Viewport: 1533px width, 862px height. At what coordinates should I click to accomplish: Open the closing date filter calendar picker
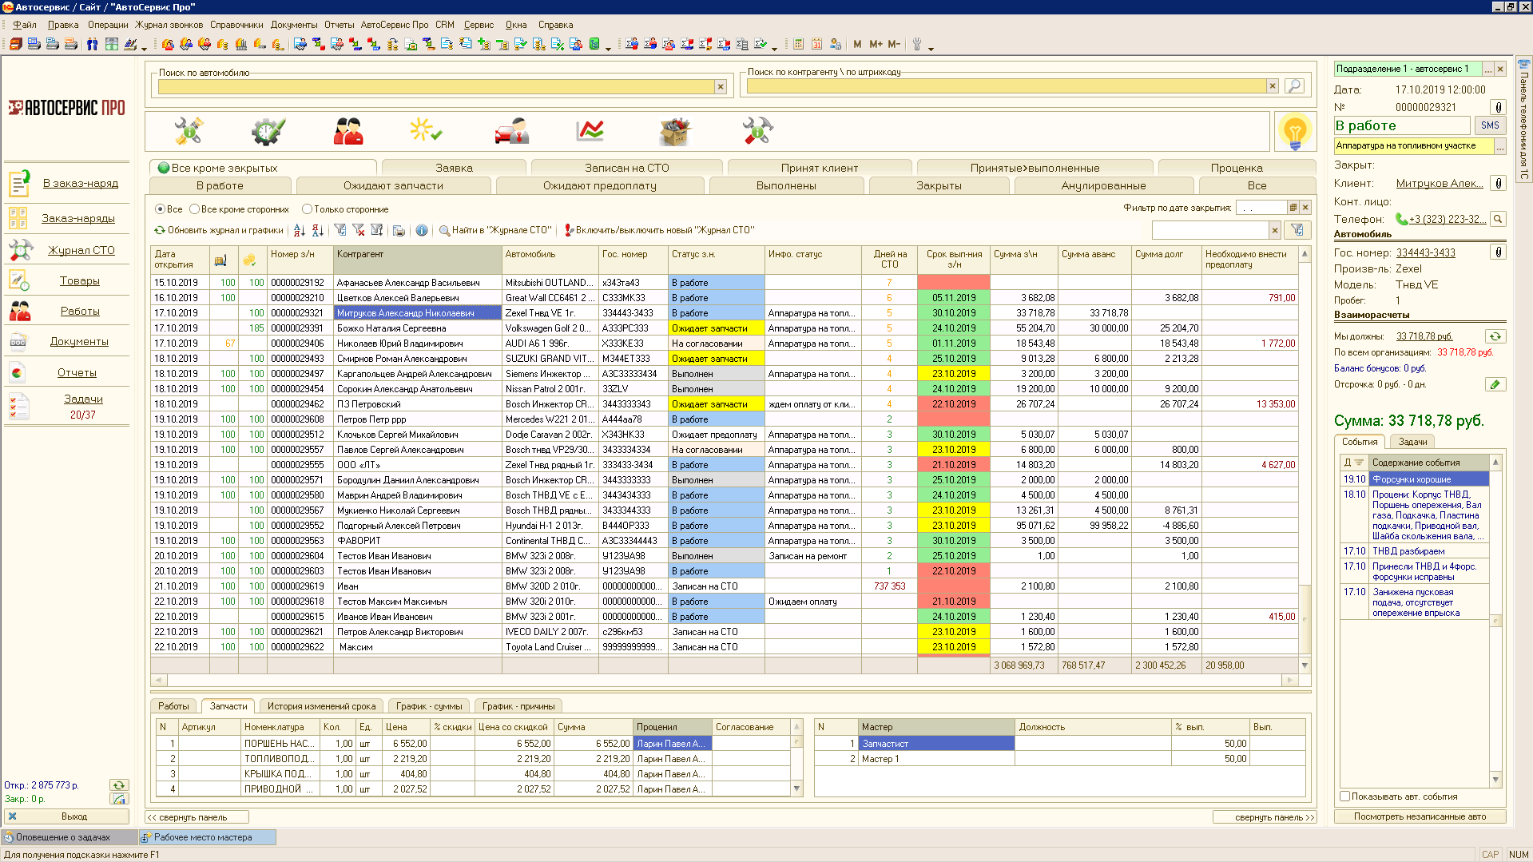coord(1293,208)
